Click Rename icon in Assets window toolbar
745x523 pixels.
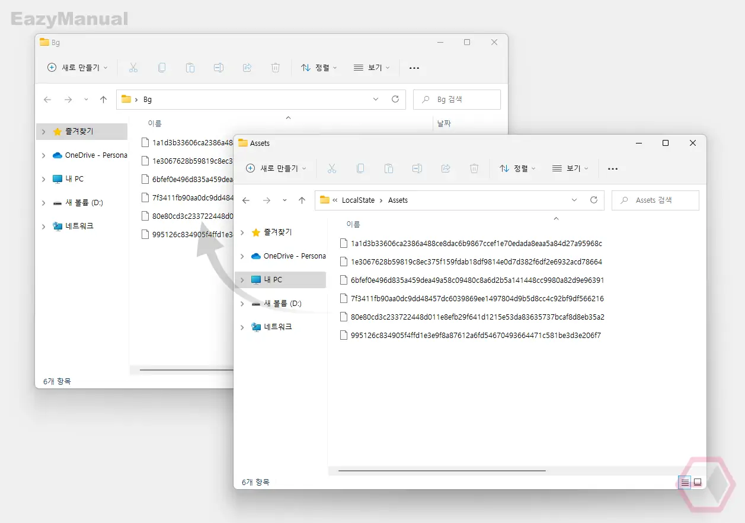point(417,168)
